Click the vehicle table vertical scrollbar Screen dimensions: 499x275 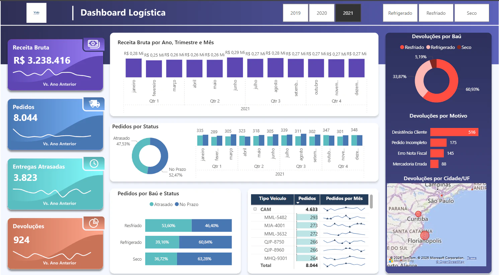click(x=371, y=202)
